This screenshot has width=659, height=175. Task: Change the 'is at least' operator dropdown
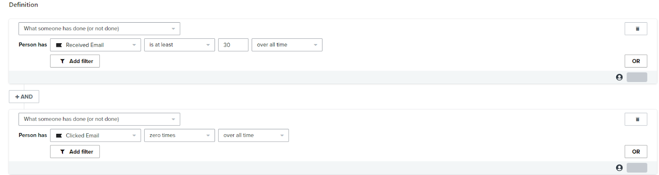[179, 45]
